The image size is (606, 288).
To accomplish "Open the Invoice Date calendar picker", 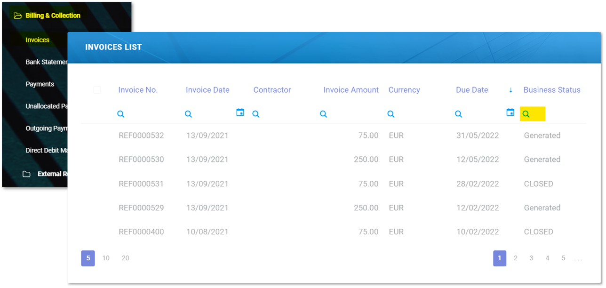I will [x=240, y=112].
